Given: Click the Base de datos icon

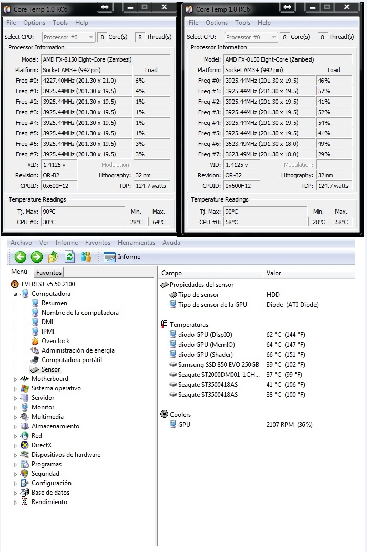Looking at the screenshot, I should click(25, 493).
